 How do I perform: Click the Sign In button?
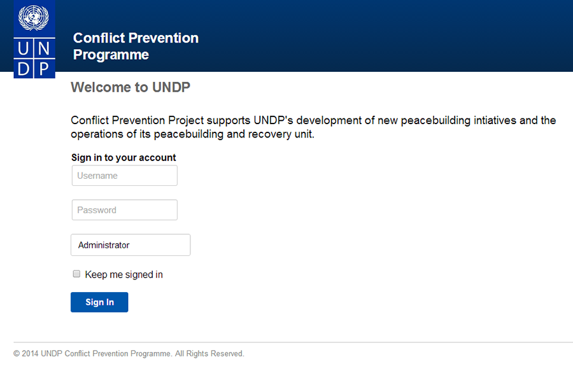(x=99, y=302)
